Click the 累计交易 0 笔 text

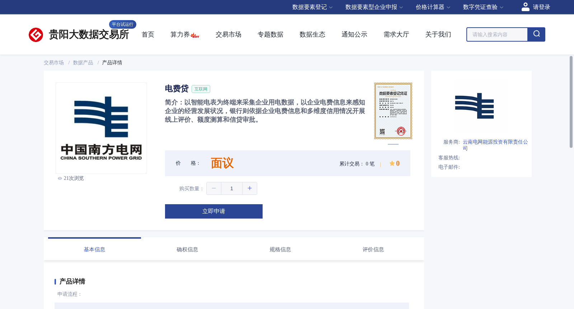coord(357,164)
